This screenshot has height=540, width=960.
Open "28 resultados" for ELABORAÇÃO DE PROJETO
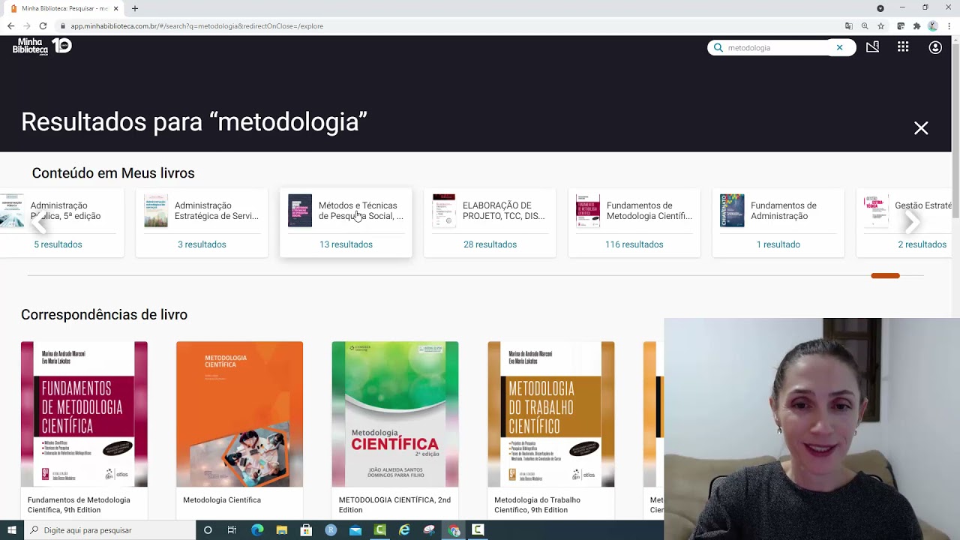490,244
